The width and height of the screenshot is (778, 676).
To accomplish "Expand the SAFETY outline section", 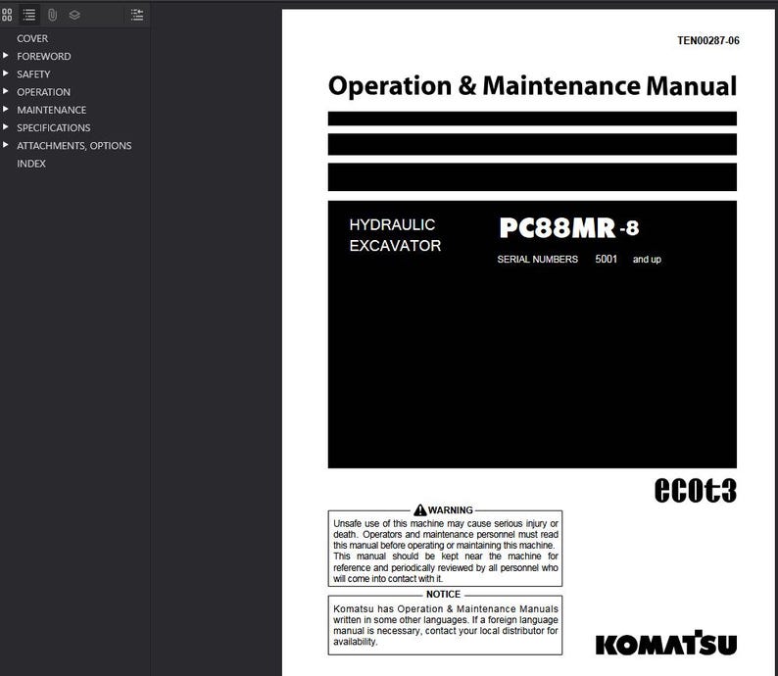I will [6, 73].
